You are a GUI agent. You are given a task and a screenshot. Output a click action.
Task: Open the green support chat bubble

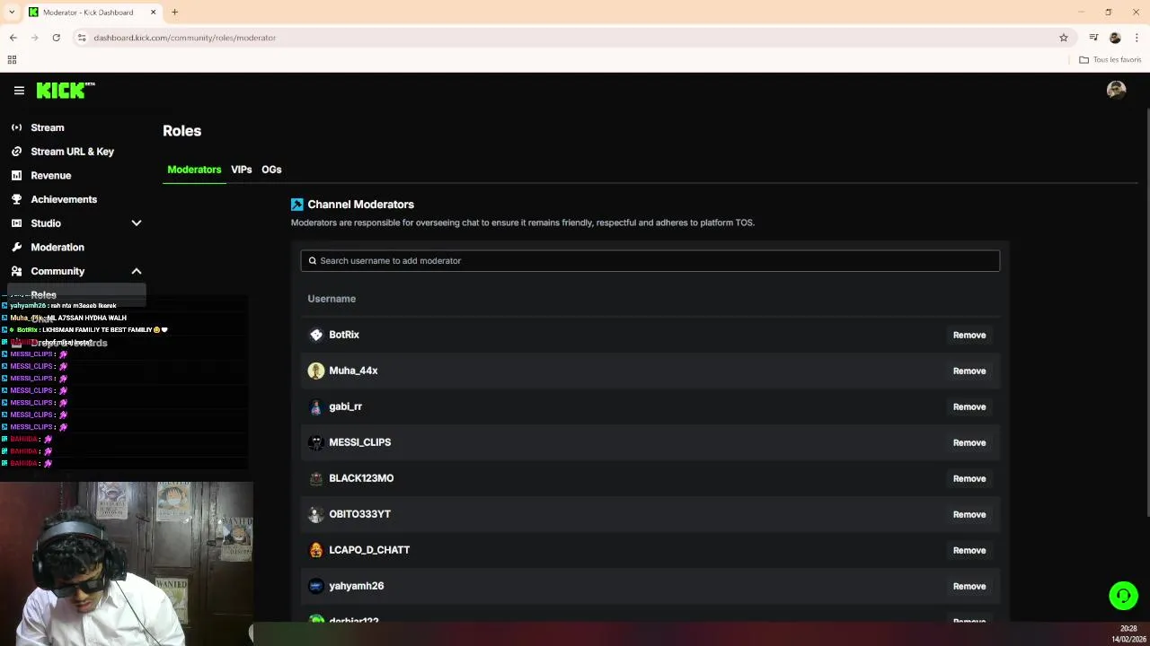tap(1123, 596)
